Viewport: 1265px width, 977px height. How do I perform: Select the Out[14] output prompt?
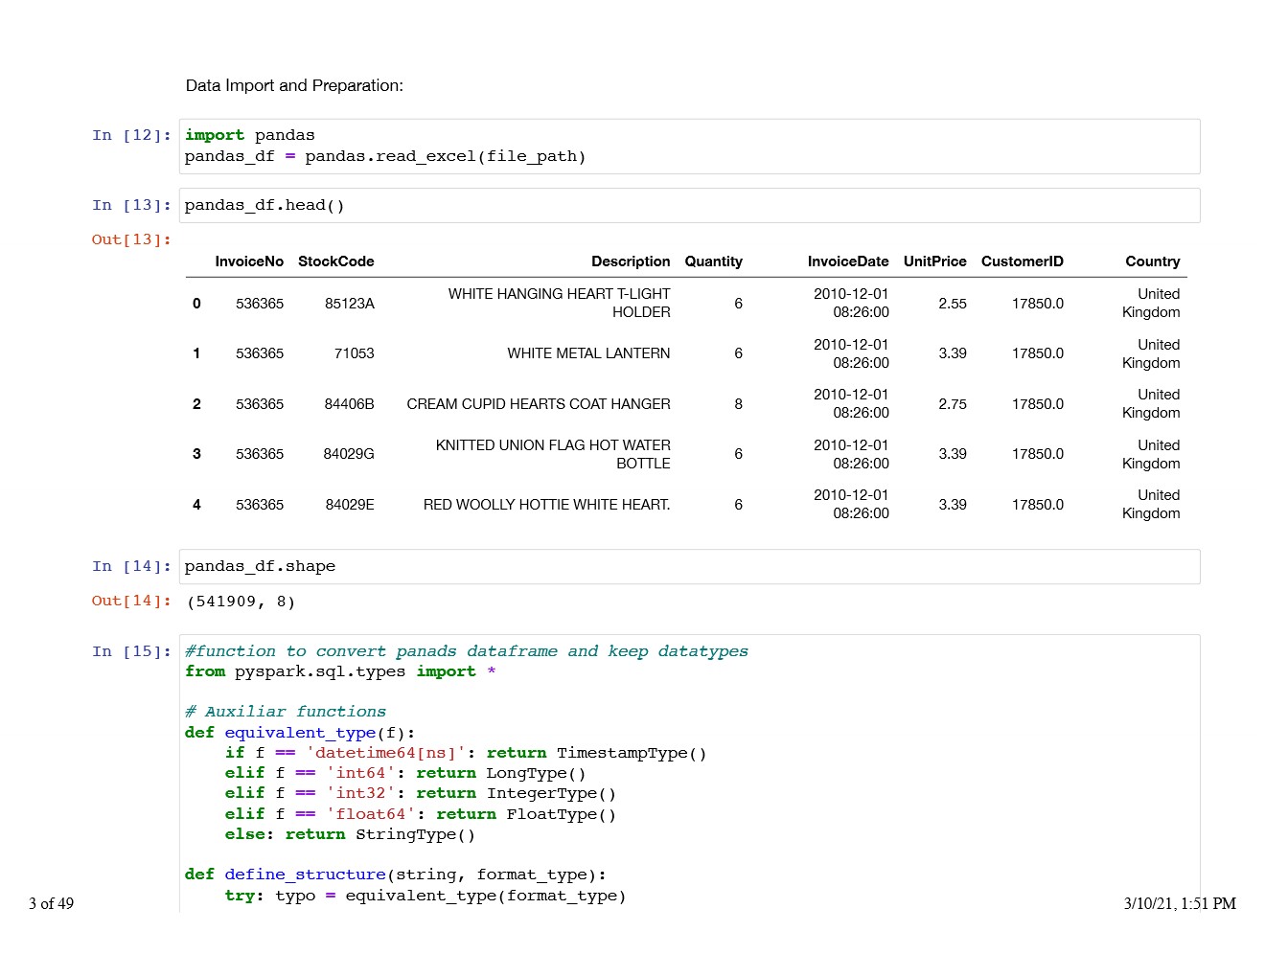pyautogui.click(x=131, y=602)
